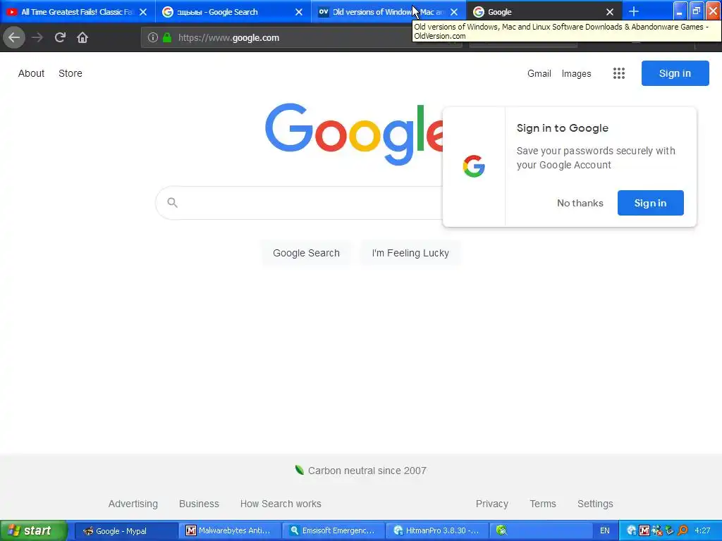Switch to the YouTube 'All Time Greatest Fails' tab
722x541 pixels.
tap(77, 12)
